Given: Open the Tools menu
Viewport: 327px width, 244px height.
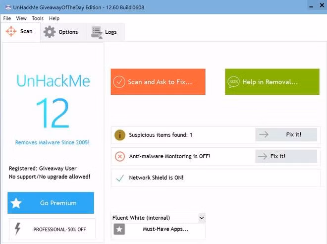Looking at the screenshot, I should (x=38, y=18).
